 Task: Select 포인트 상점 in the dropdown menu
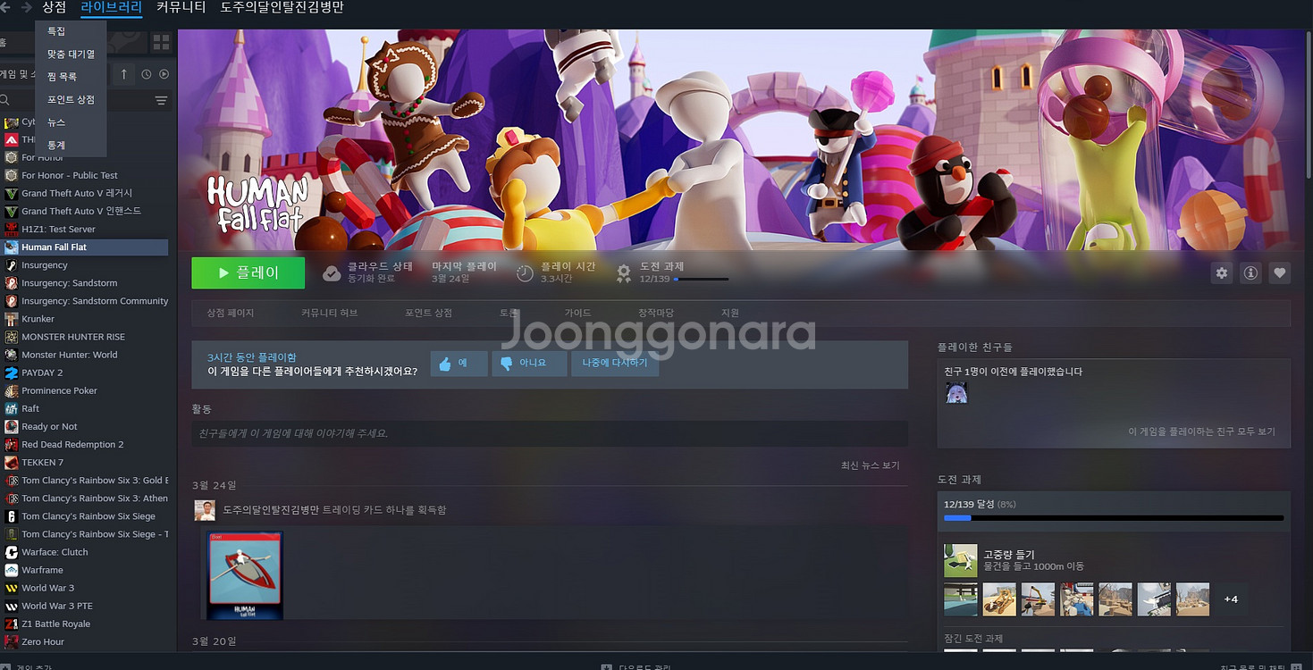[71, 100]
